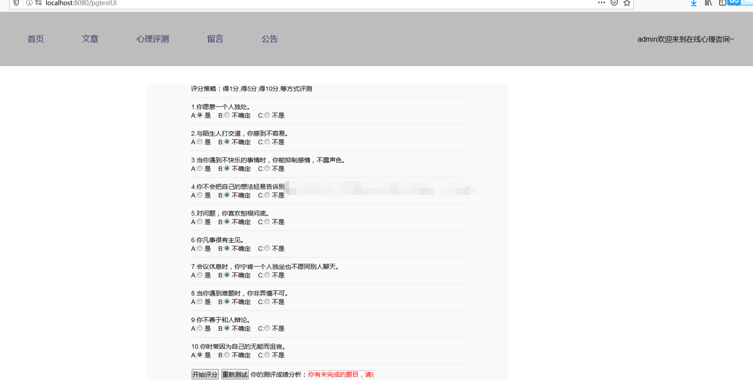Click question text 1.你愿意一个人独处

point(221,107)
